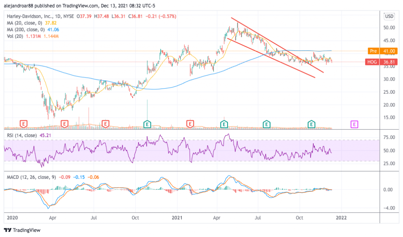
Task: Click the alejandroar88 author name in caption
Action: [19, 6]
